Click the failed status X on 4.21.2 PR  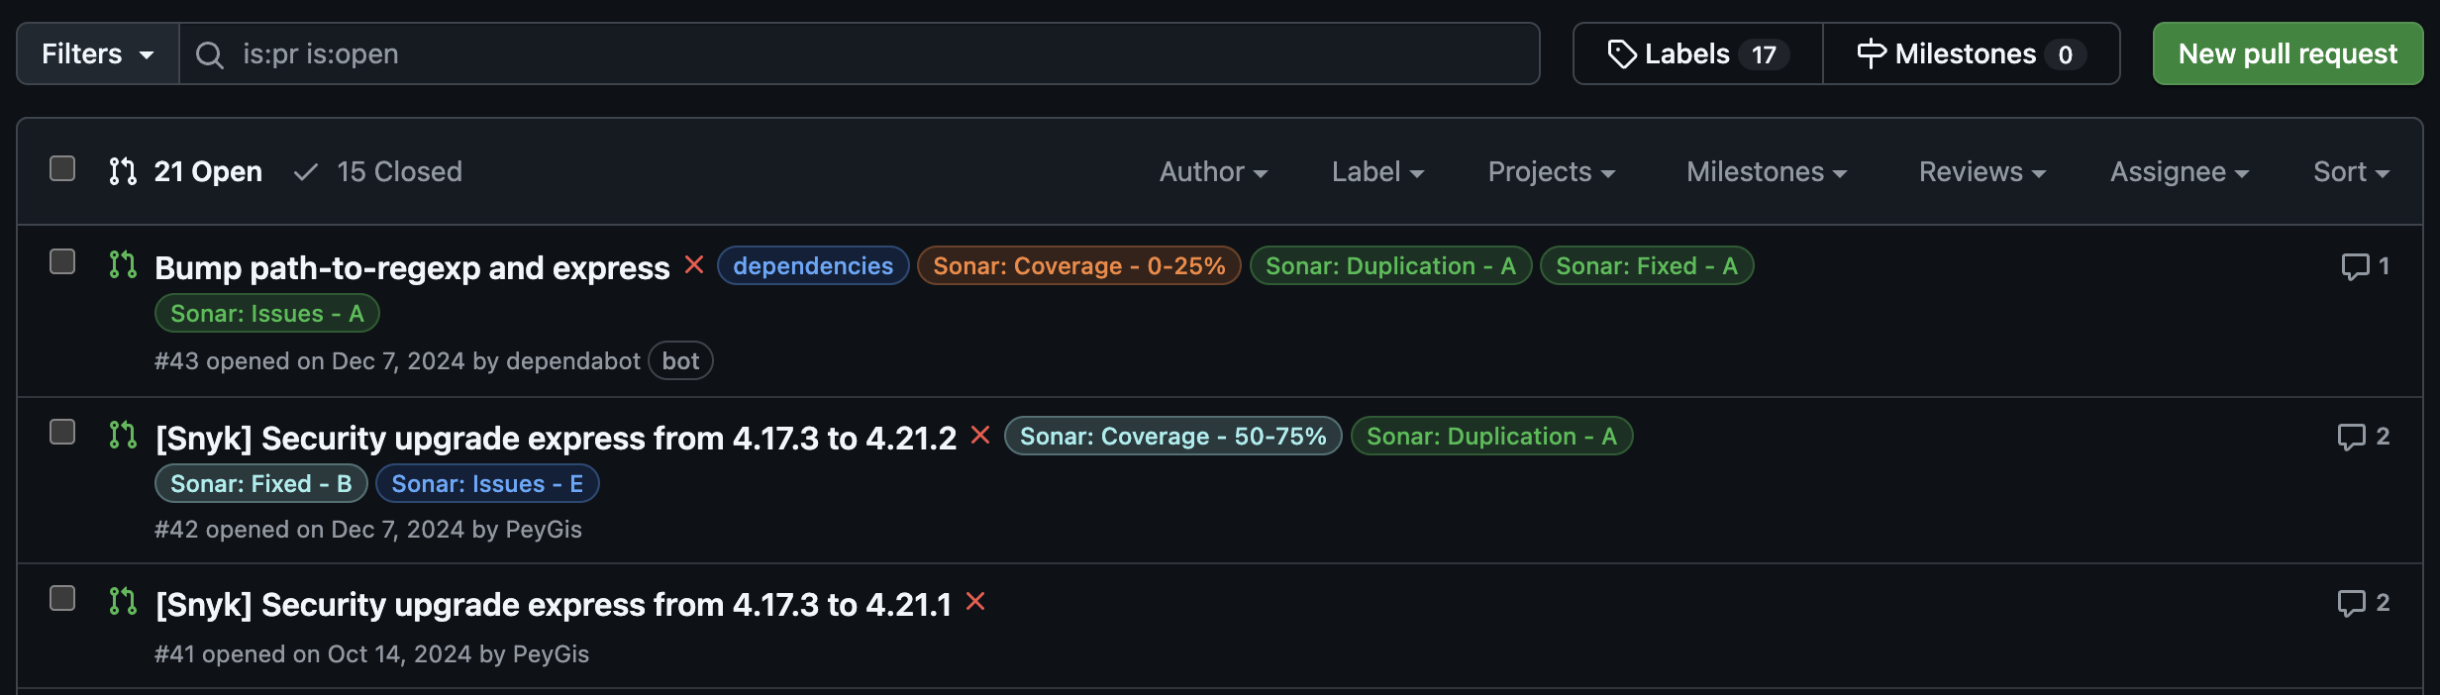(x=980, y=436)
